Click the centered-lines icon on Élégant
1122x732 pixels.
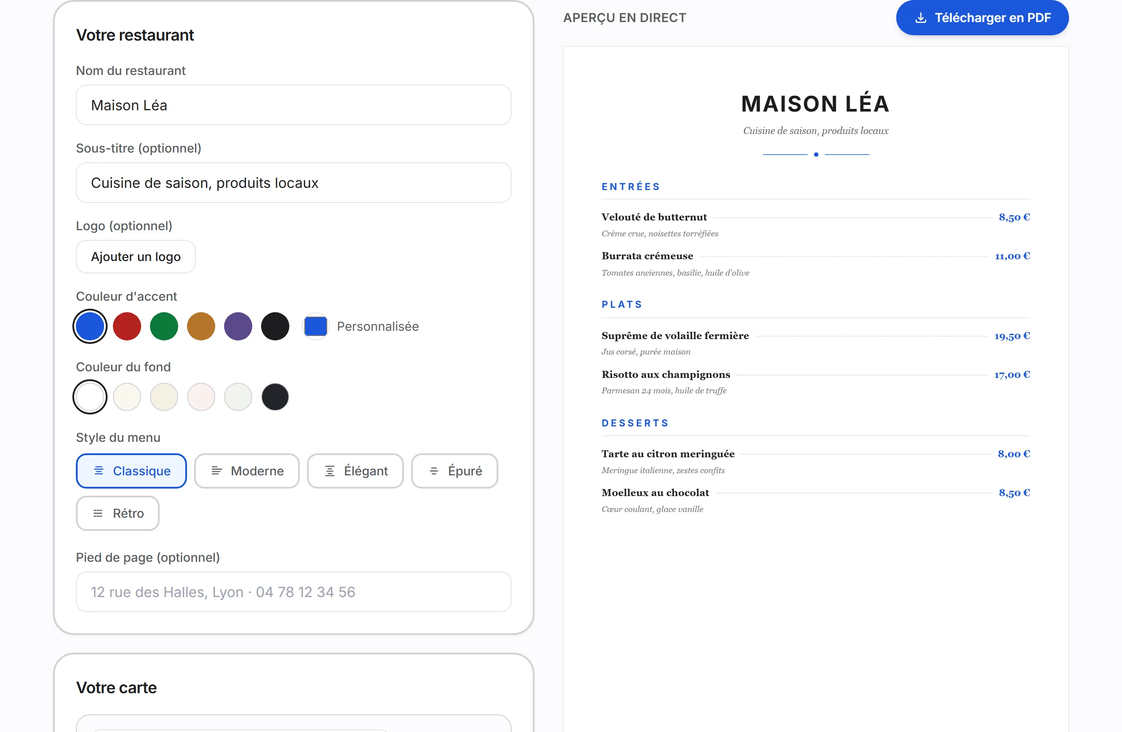pyautogui.click(x=329, y=471)
